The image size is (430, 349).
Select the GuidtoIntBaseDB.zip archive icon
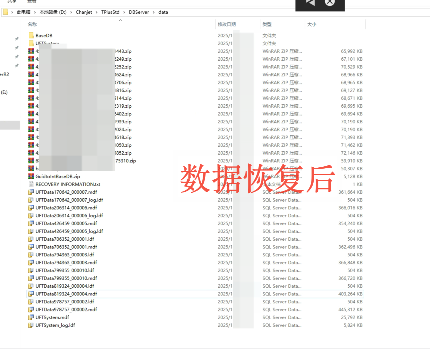pyautogui.click(x=31, y=176)
